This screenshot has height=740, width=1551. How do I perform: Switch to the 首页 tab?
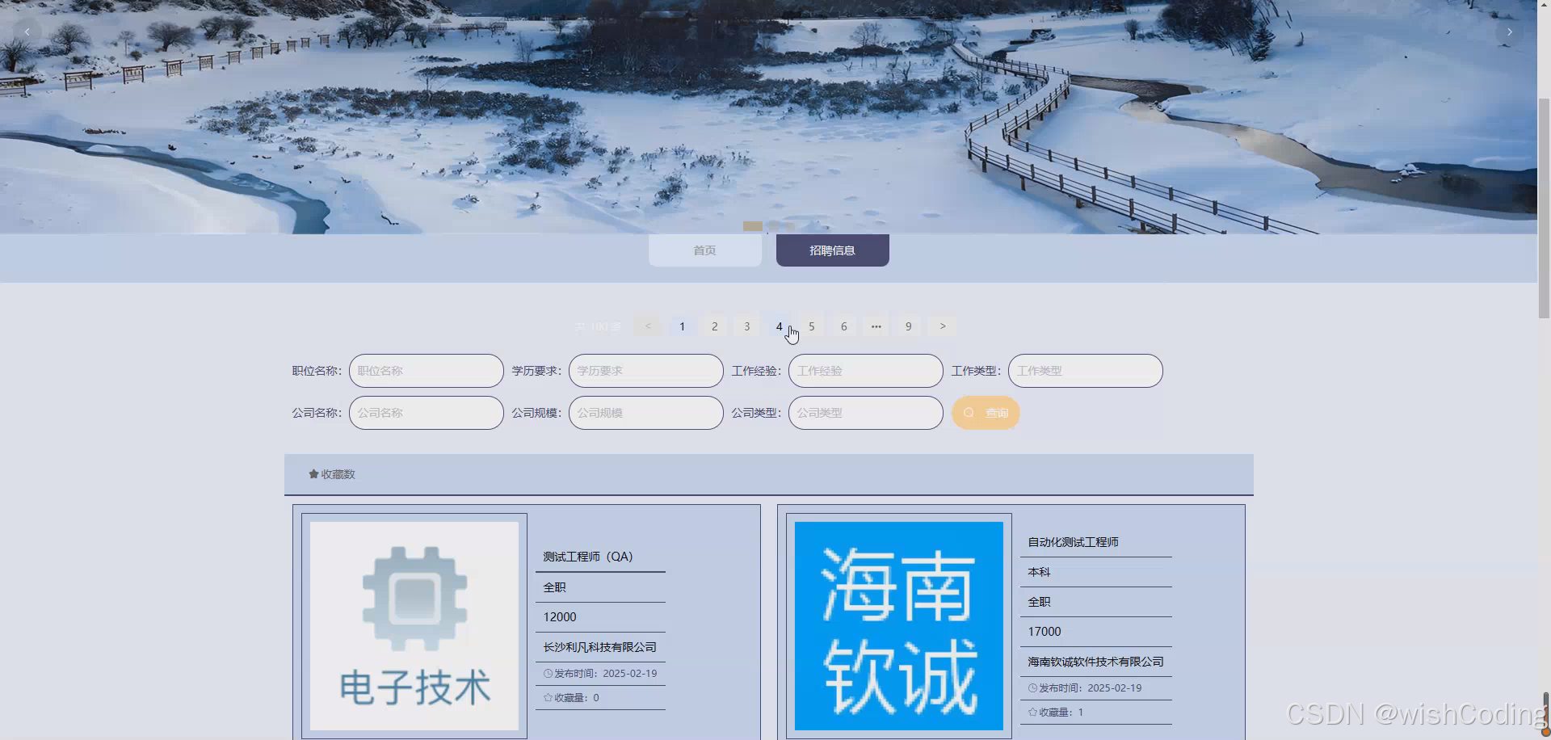coord(704,250)
